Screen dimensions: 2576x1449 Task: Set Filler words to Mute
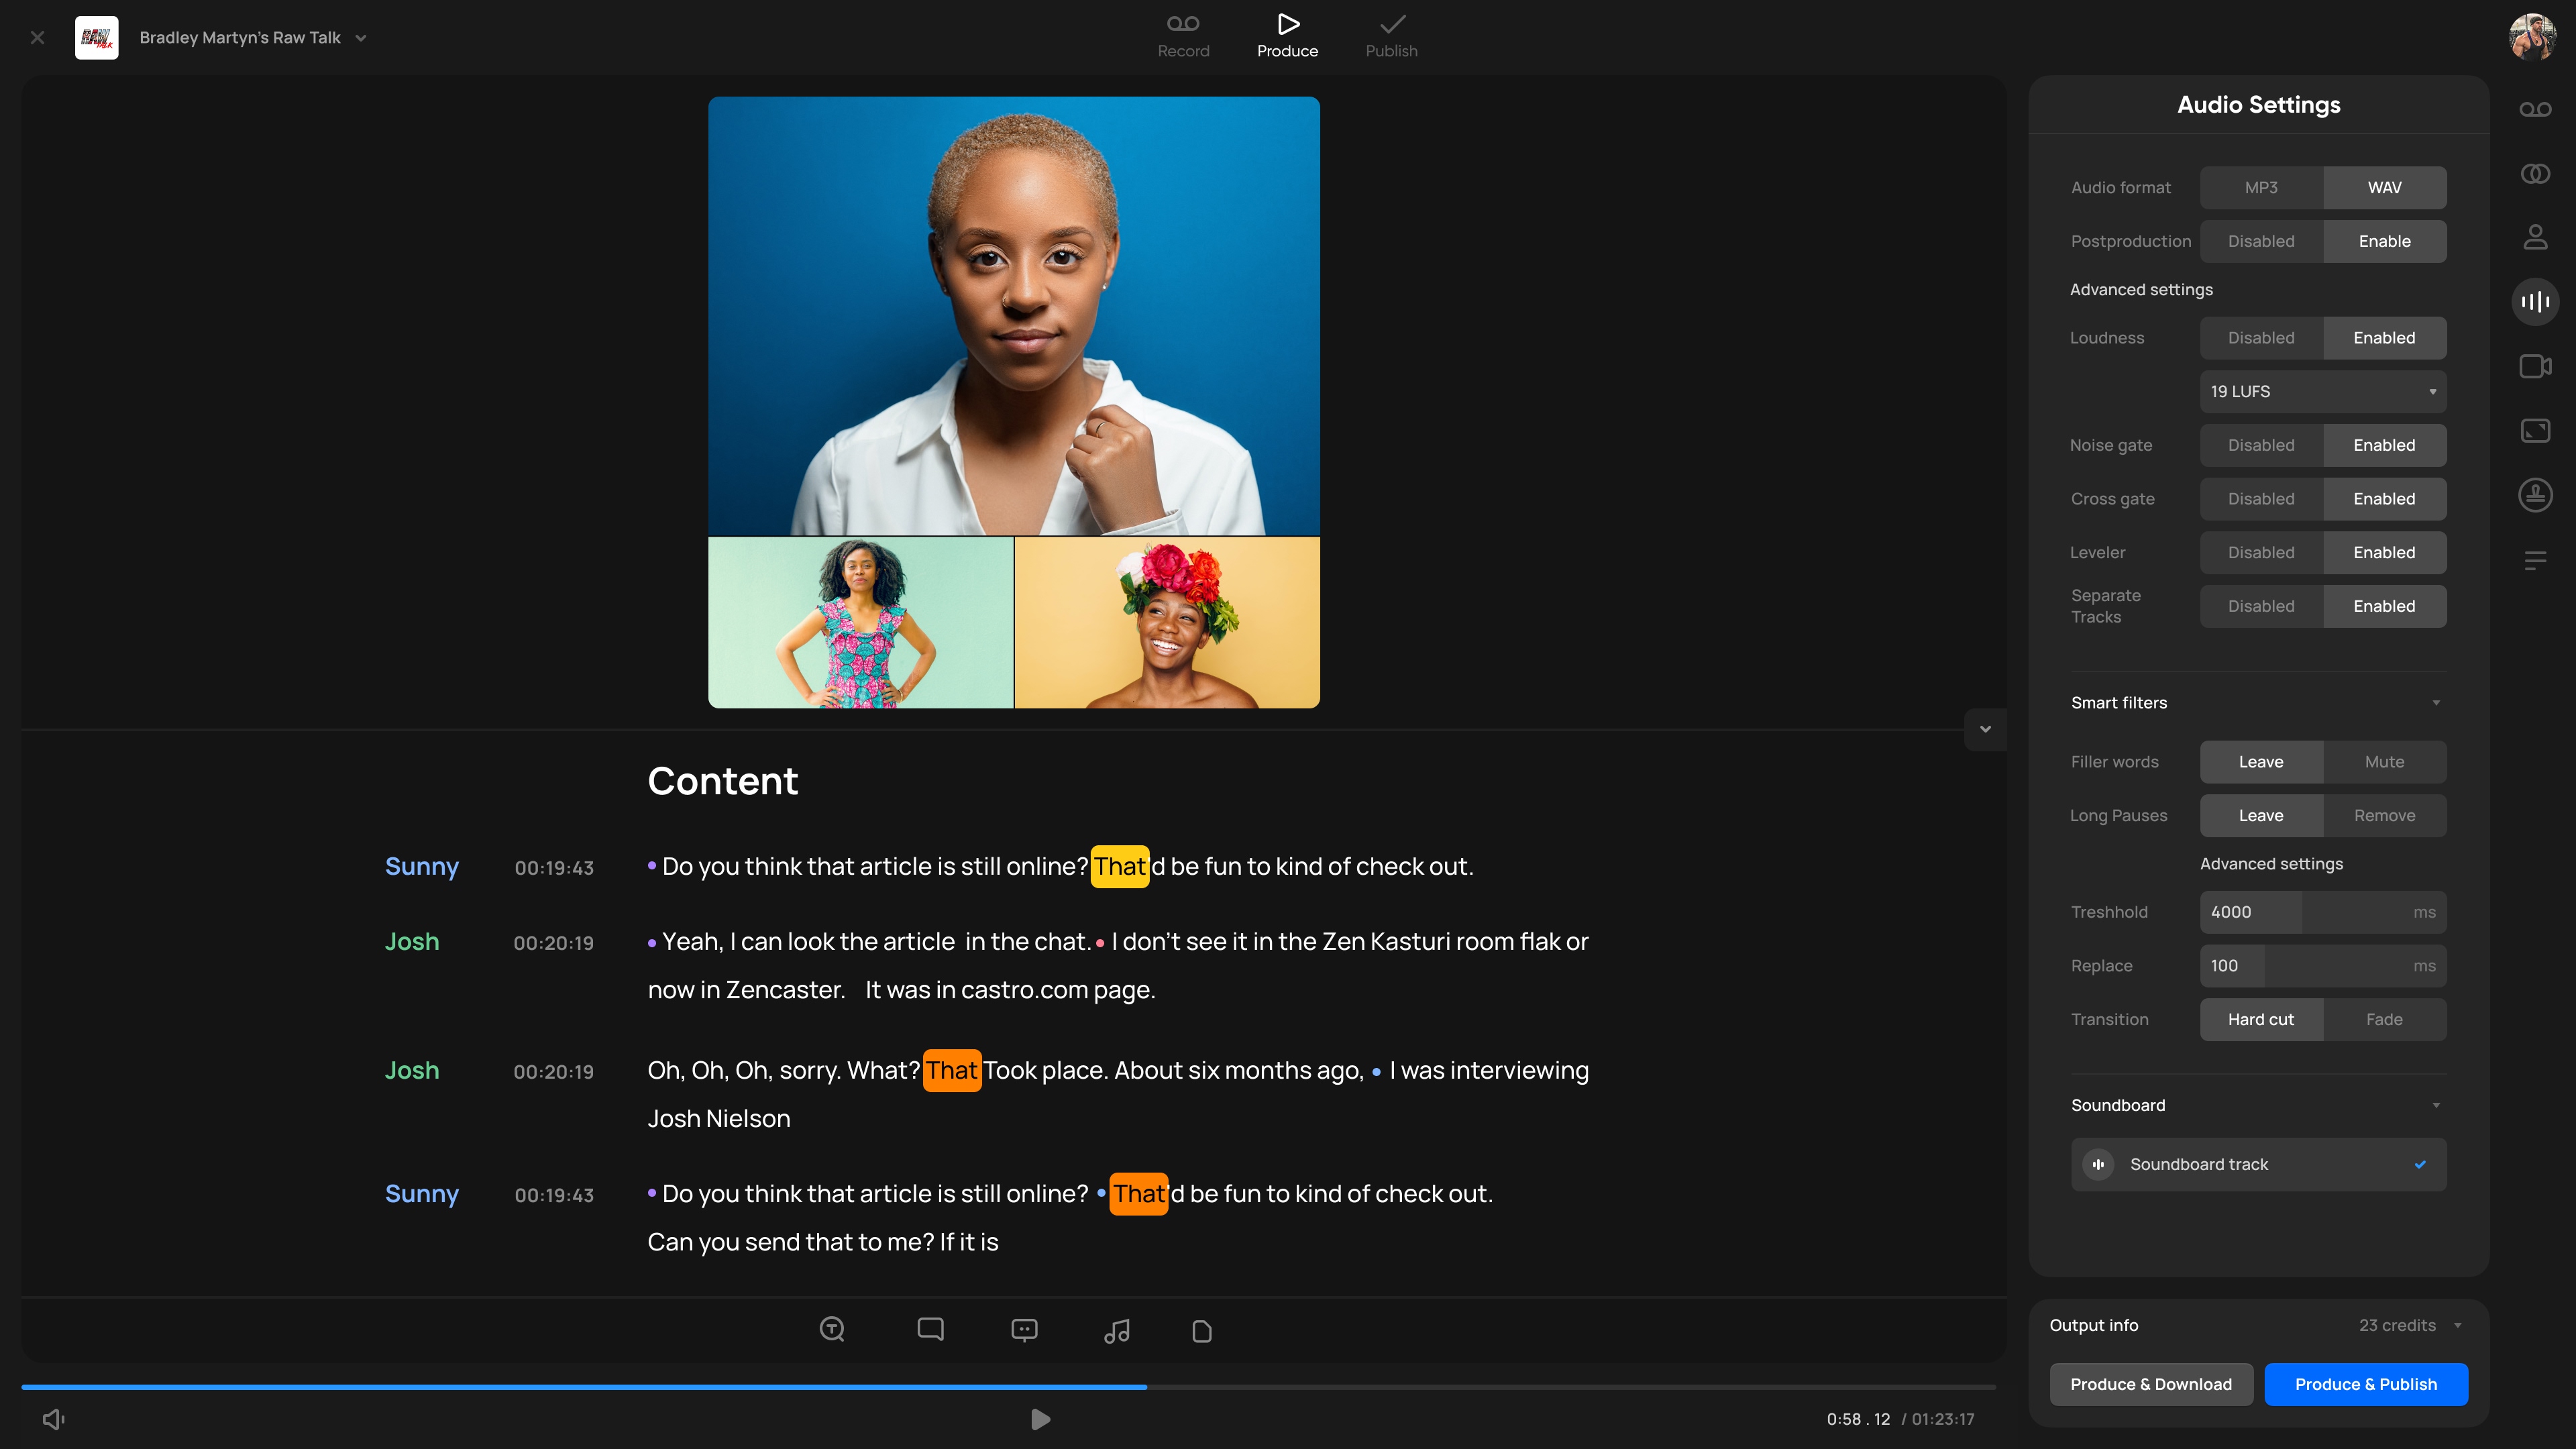click(2384, 762)
